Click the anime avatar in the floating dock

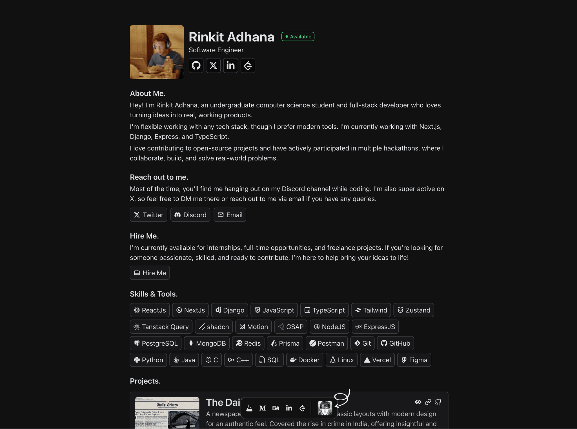click(325, 408)
